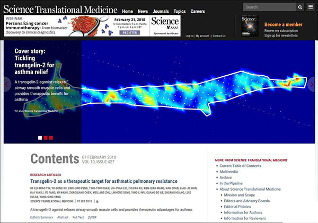Click the next slide arrow on carousel
This screenshot has width=318, height=223.
[x=312, y=84]
